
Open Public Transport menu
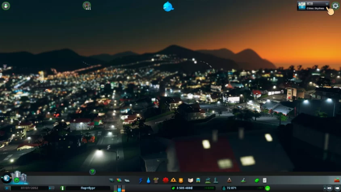[198, 180]
